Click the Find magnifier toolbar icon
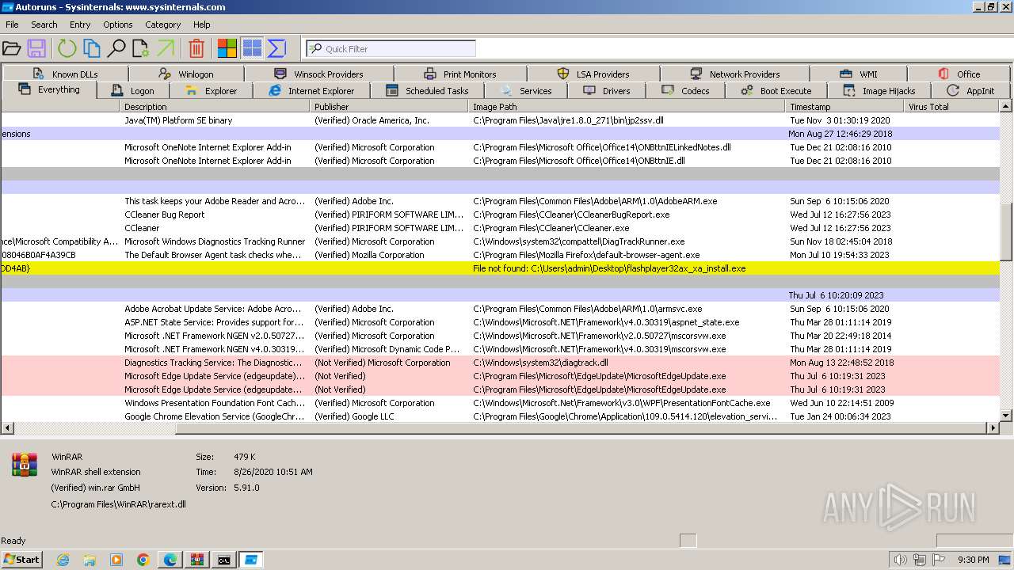 tap(116, 48)
